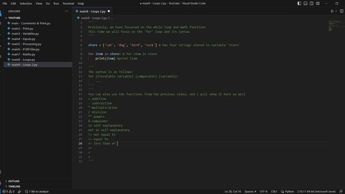
Task: Click breadcrumb ellipsis after file name
Action: 112,18
